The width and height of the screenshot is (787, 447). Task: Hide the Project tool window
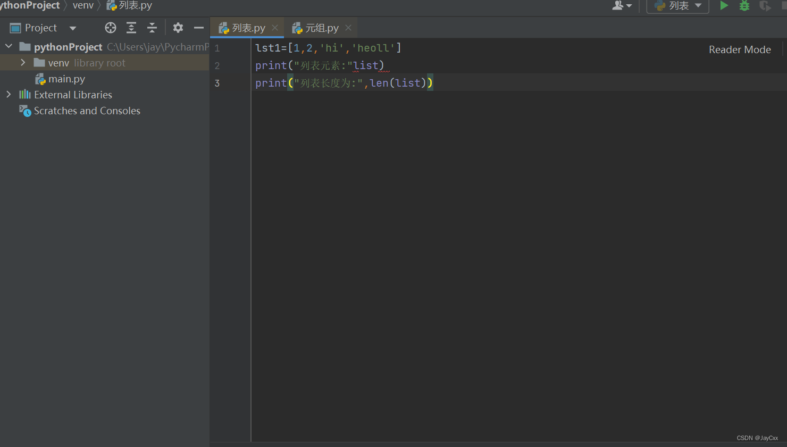199,28
